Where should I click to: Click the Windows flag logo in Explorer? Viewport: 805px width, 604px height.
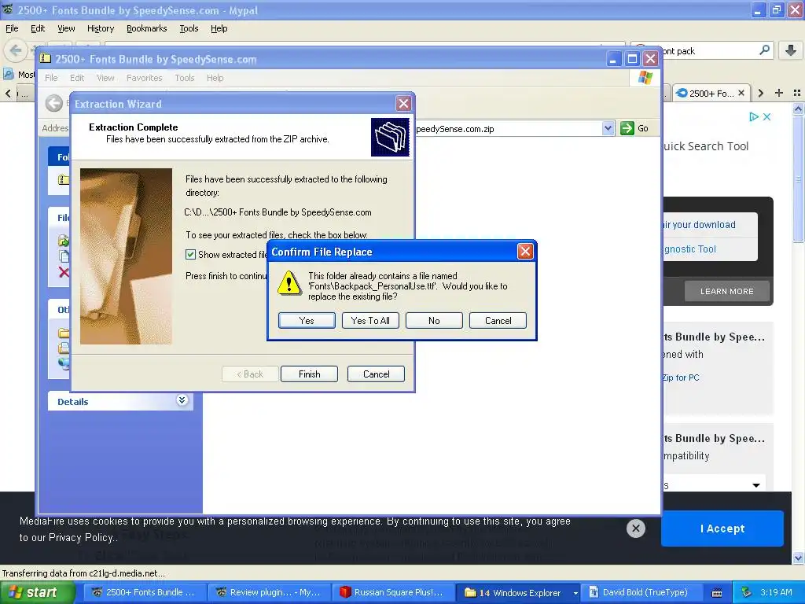[645, 78]
